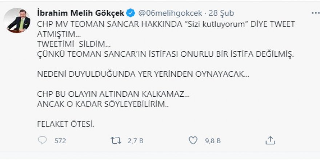Like the tweet with the heart icon

[x=193, y=140]
